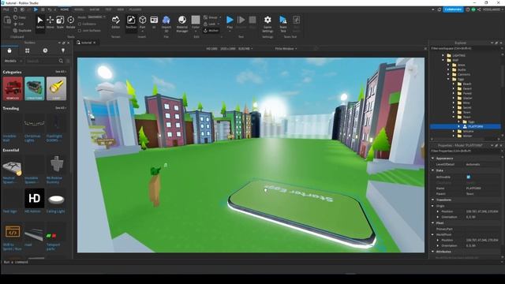This screenshot has height=284, width=505.
Task: Open the UI insert tool
Action: click(154, 22)
